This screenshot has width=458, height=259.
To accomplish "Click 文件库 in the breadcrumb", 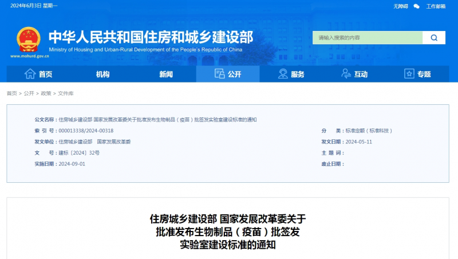I will pos(65,93).
